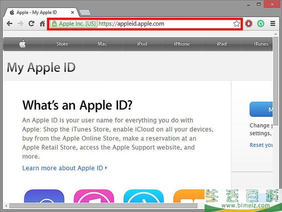Viewport: 282px width, 212px height.
Task: Click the Learn more about Apple ID link
Action: [x=65, y=168]
